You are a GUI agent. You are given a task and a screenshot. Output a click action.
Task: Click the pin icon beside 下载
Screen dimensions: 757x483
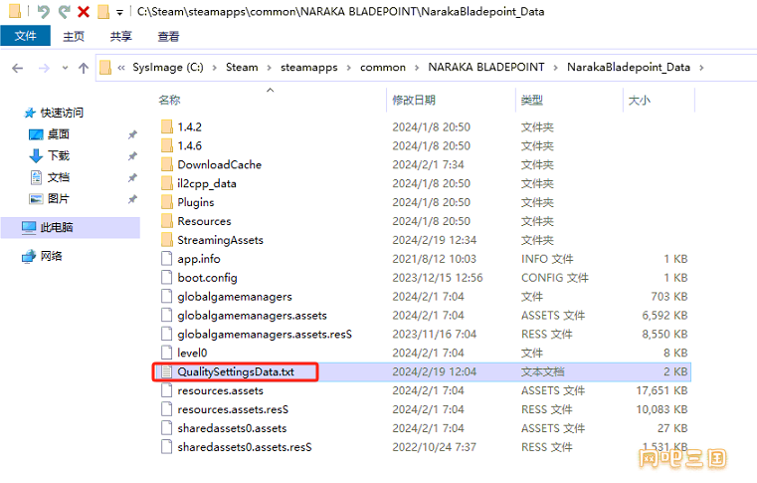[x=132, y=156]
